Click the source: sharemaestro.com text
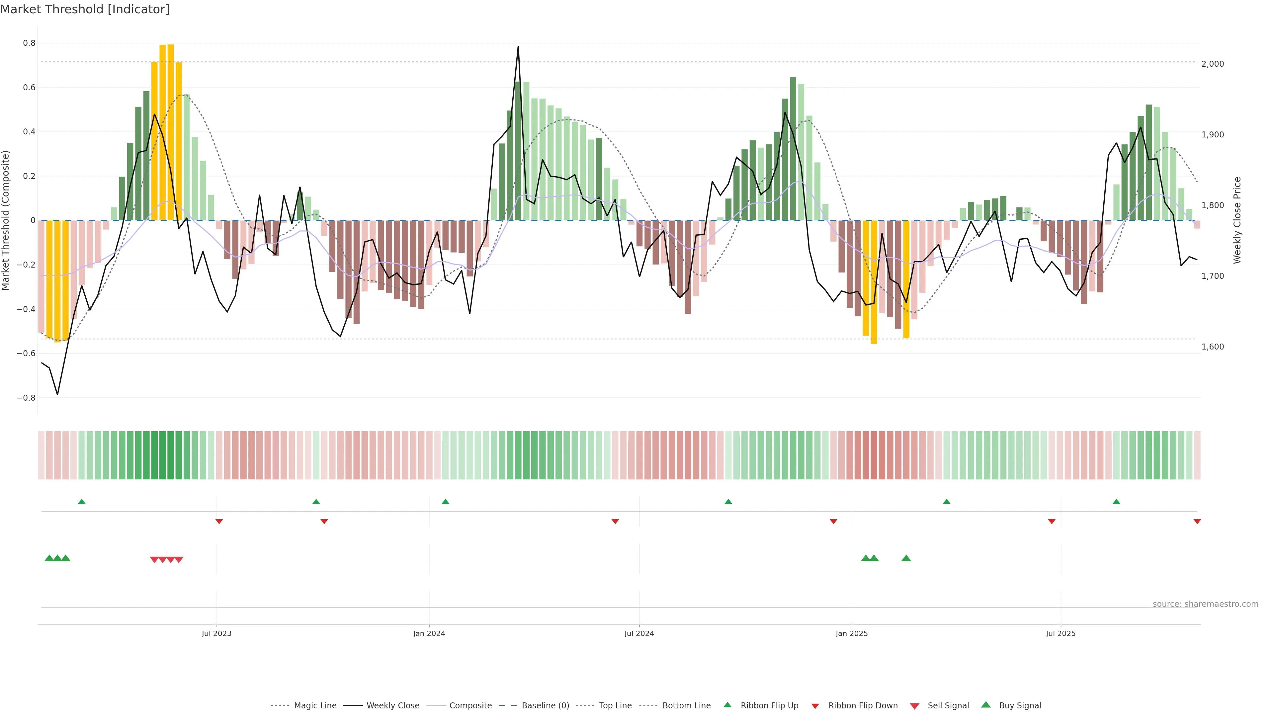Image resolution: width=1275 pixels, height=717 pixels. point(1205,604)
